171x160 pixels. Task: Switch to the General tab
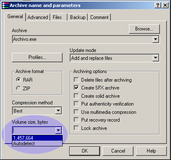pos(15,16)
